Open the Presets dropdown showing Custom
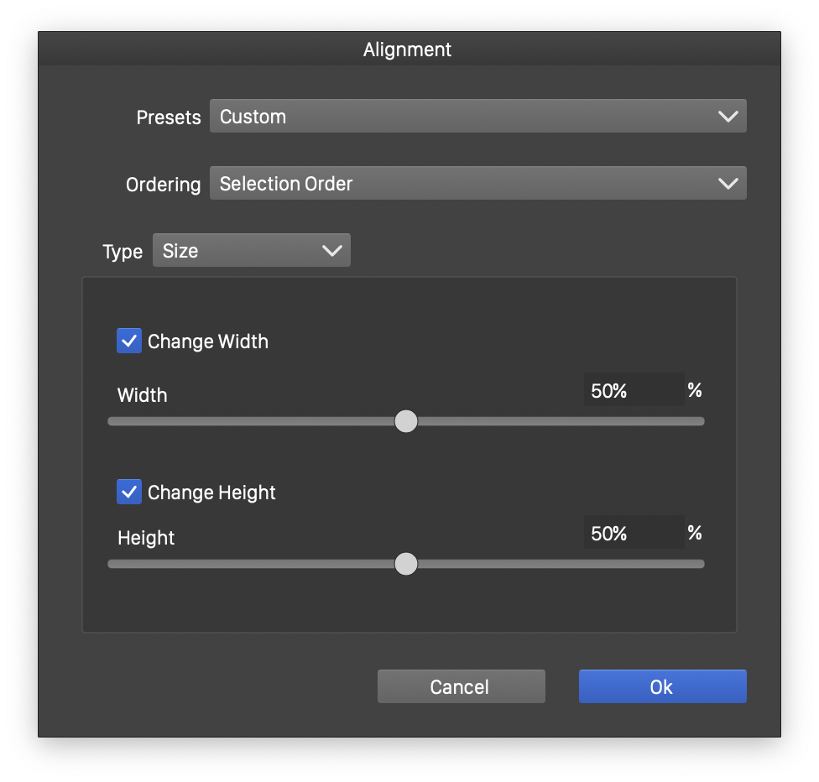 477,117
